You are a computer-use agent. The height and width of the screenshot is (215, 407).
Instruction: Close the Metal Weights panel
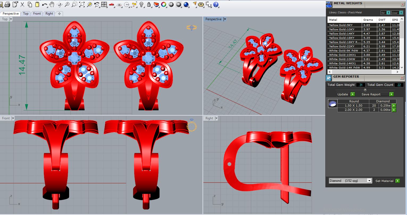402,4
